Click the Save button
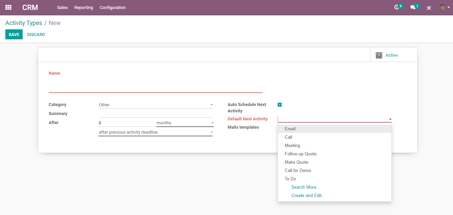453x215 pixels. point(14,34)
